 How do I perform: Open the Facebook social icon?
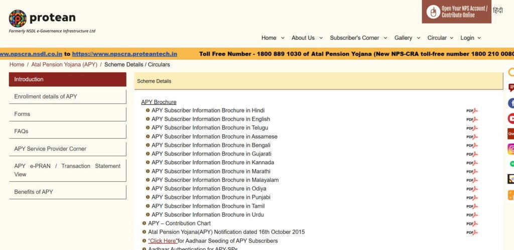coord(511,103)
